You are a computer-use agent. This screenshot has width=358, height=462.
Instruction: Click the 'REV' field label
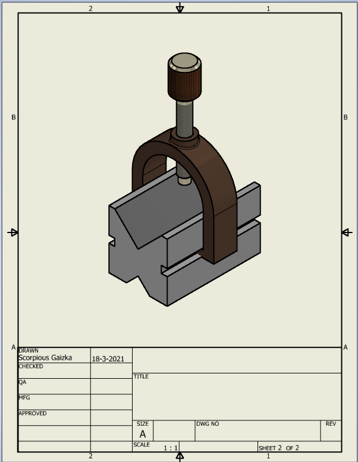tap(331, 424)
